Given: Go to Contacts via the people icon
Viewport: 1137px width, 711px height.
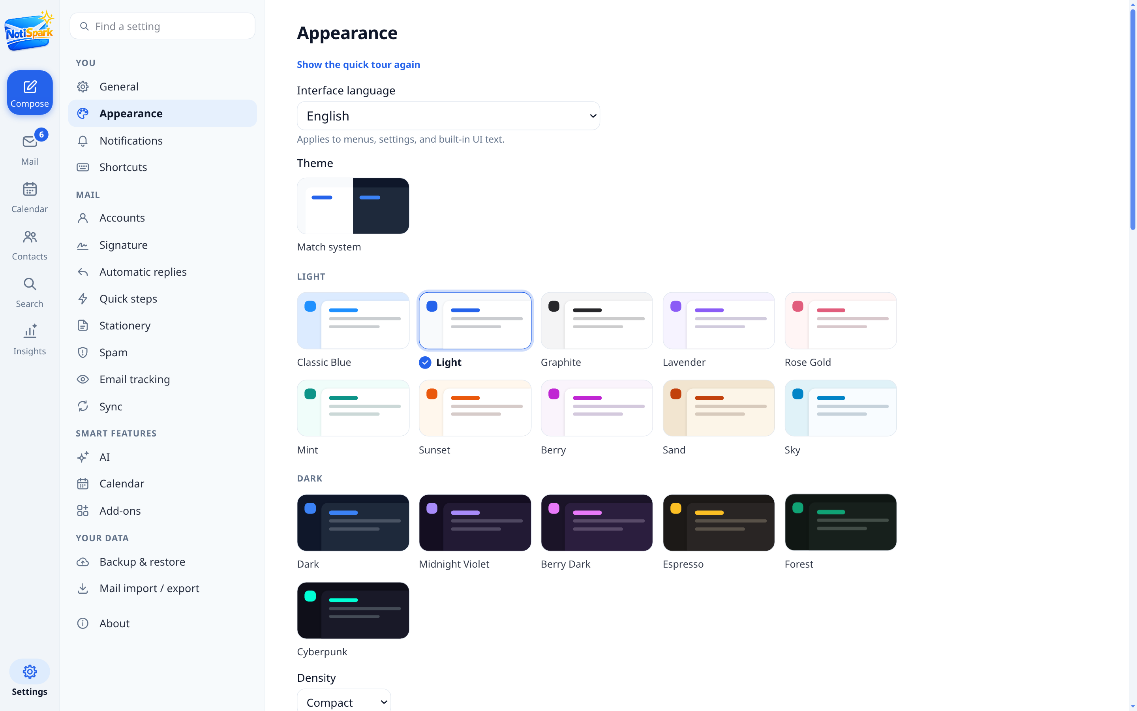Looking at the screenshot, I should point(30,237).
